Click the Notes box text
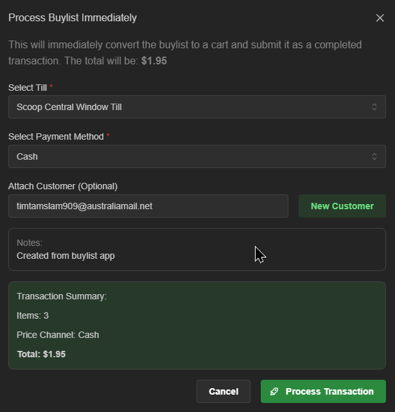395x412 pixels. pos(66,256)
